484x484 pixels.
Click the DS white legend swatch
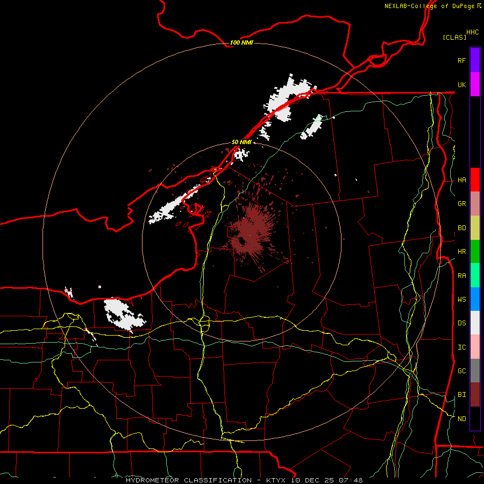tap(475, 323)
